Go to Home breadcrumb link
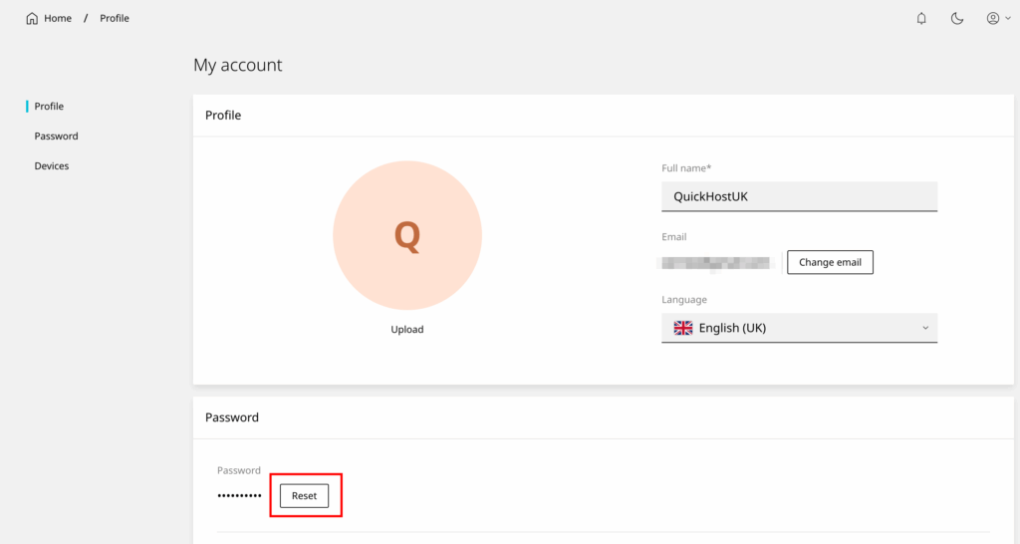The height and width of the screenshot is (544, 1020). tap(58, 18)
